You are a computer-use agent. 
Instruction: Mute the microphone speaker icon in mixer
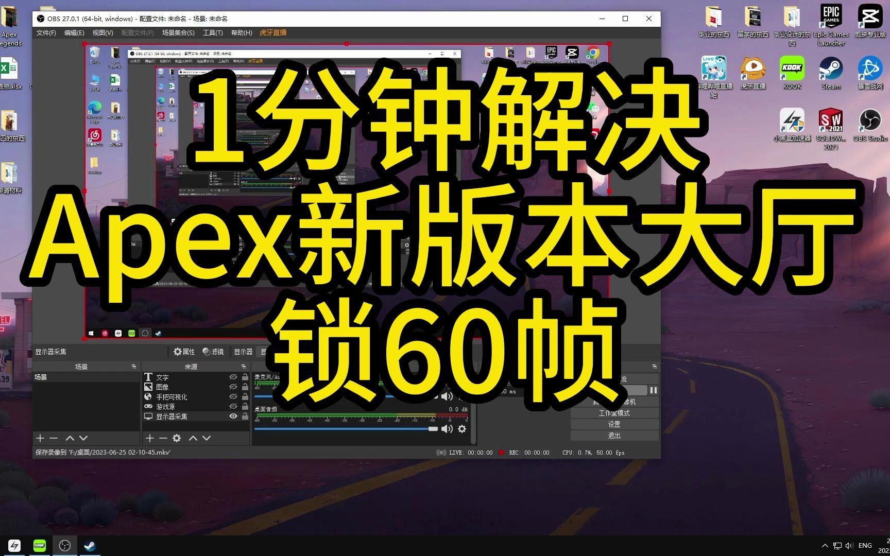pyautogui.click(x=447, y=396)
